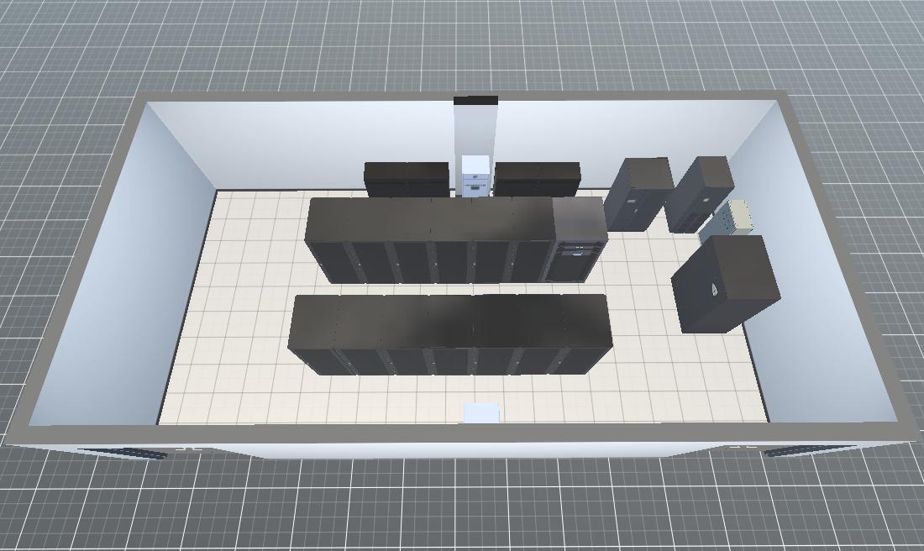Click the light blue floor tile at front
This screenshot has width=924, height=551.
coord(481,412)
